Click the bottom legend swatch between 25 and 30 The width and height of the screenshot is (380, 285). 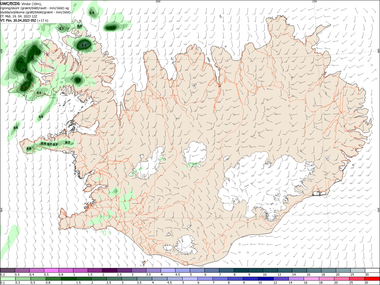(357, 279)
